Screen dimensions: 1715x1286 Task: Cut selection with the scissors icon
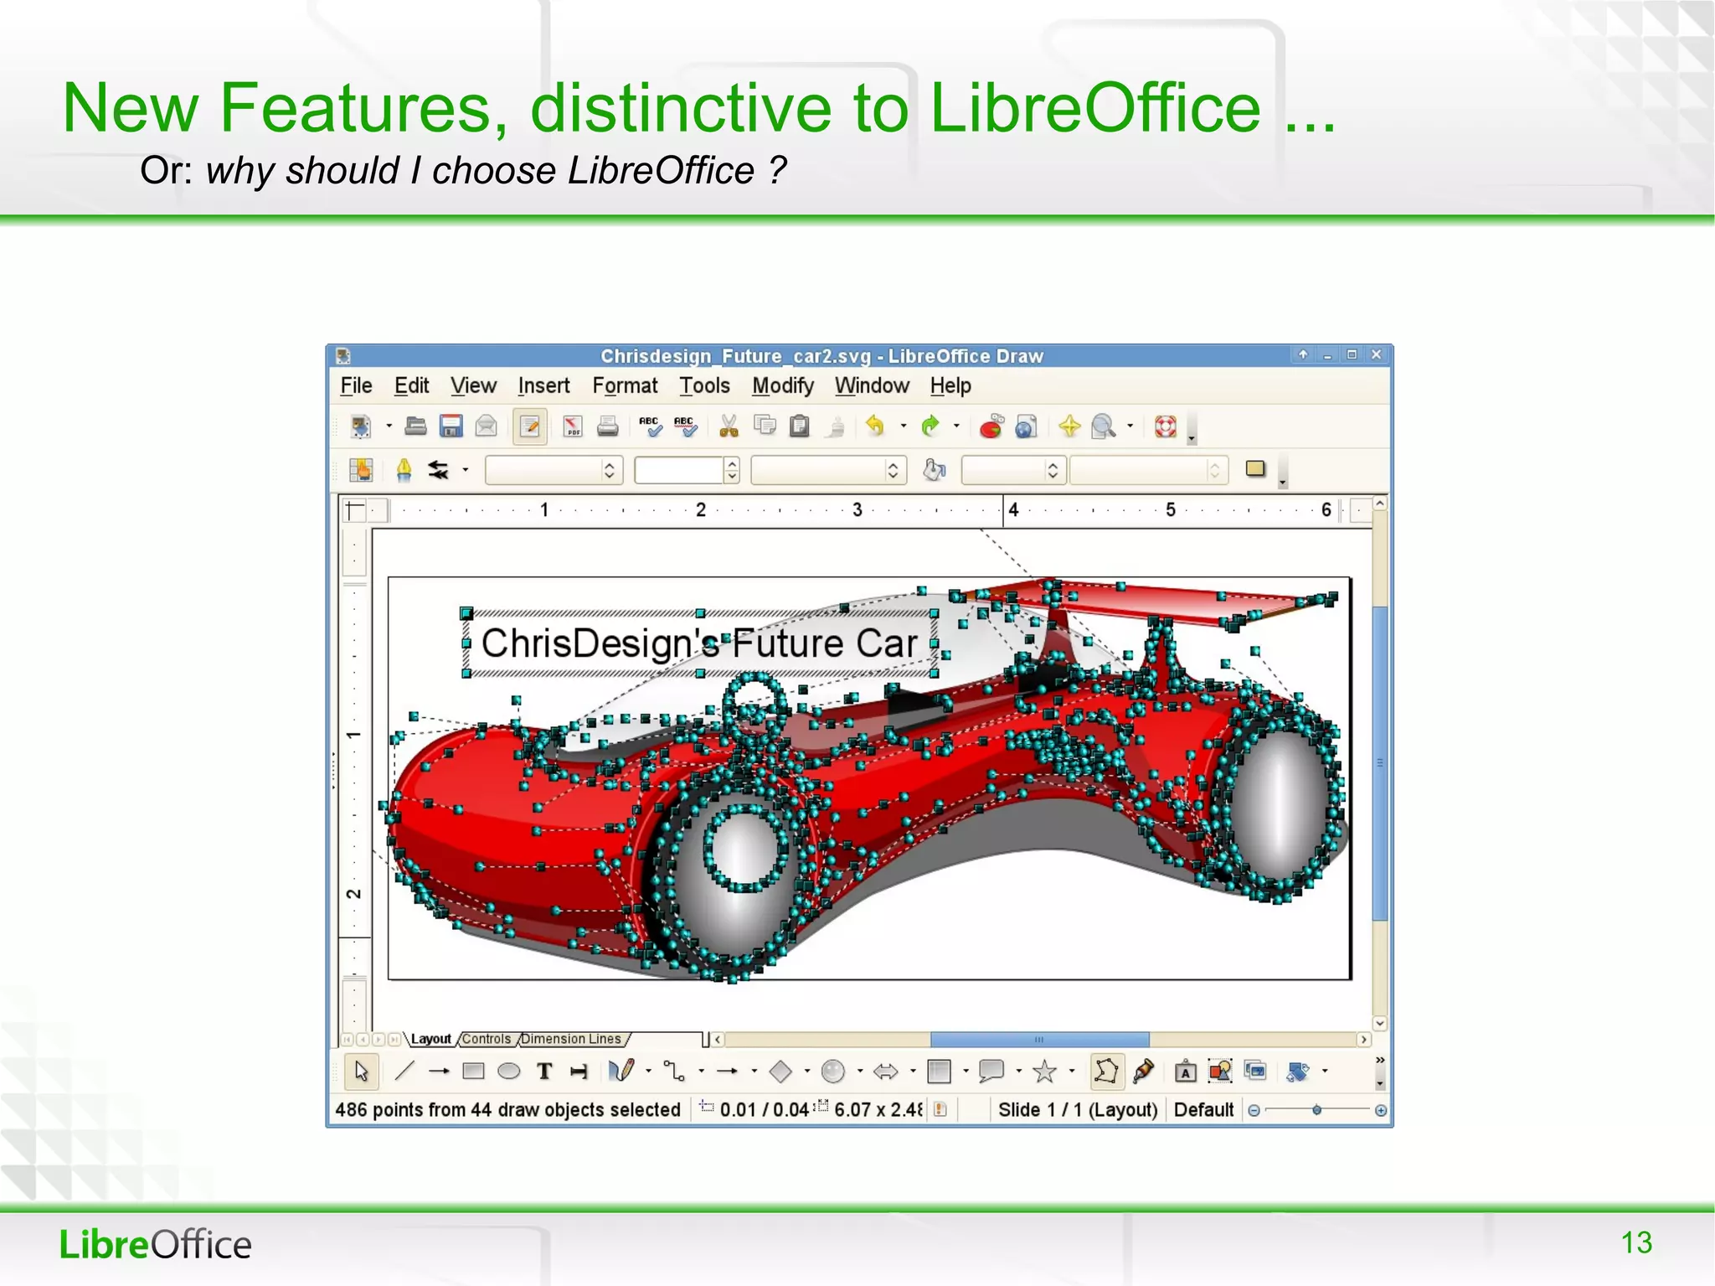(x=729, y=426)
